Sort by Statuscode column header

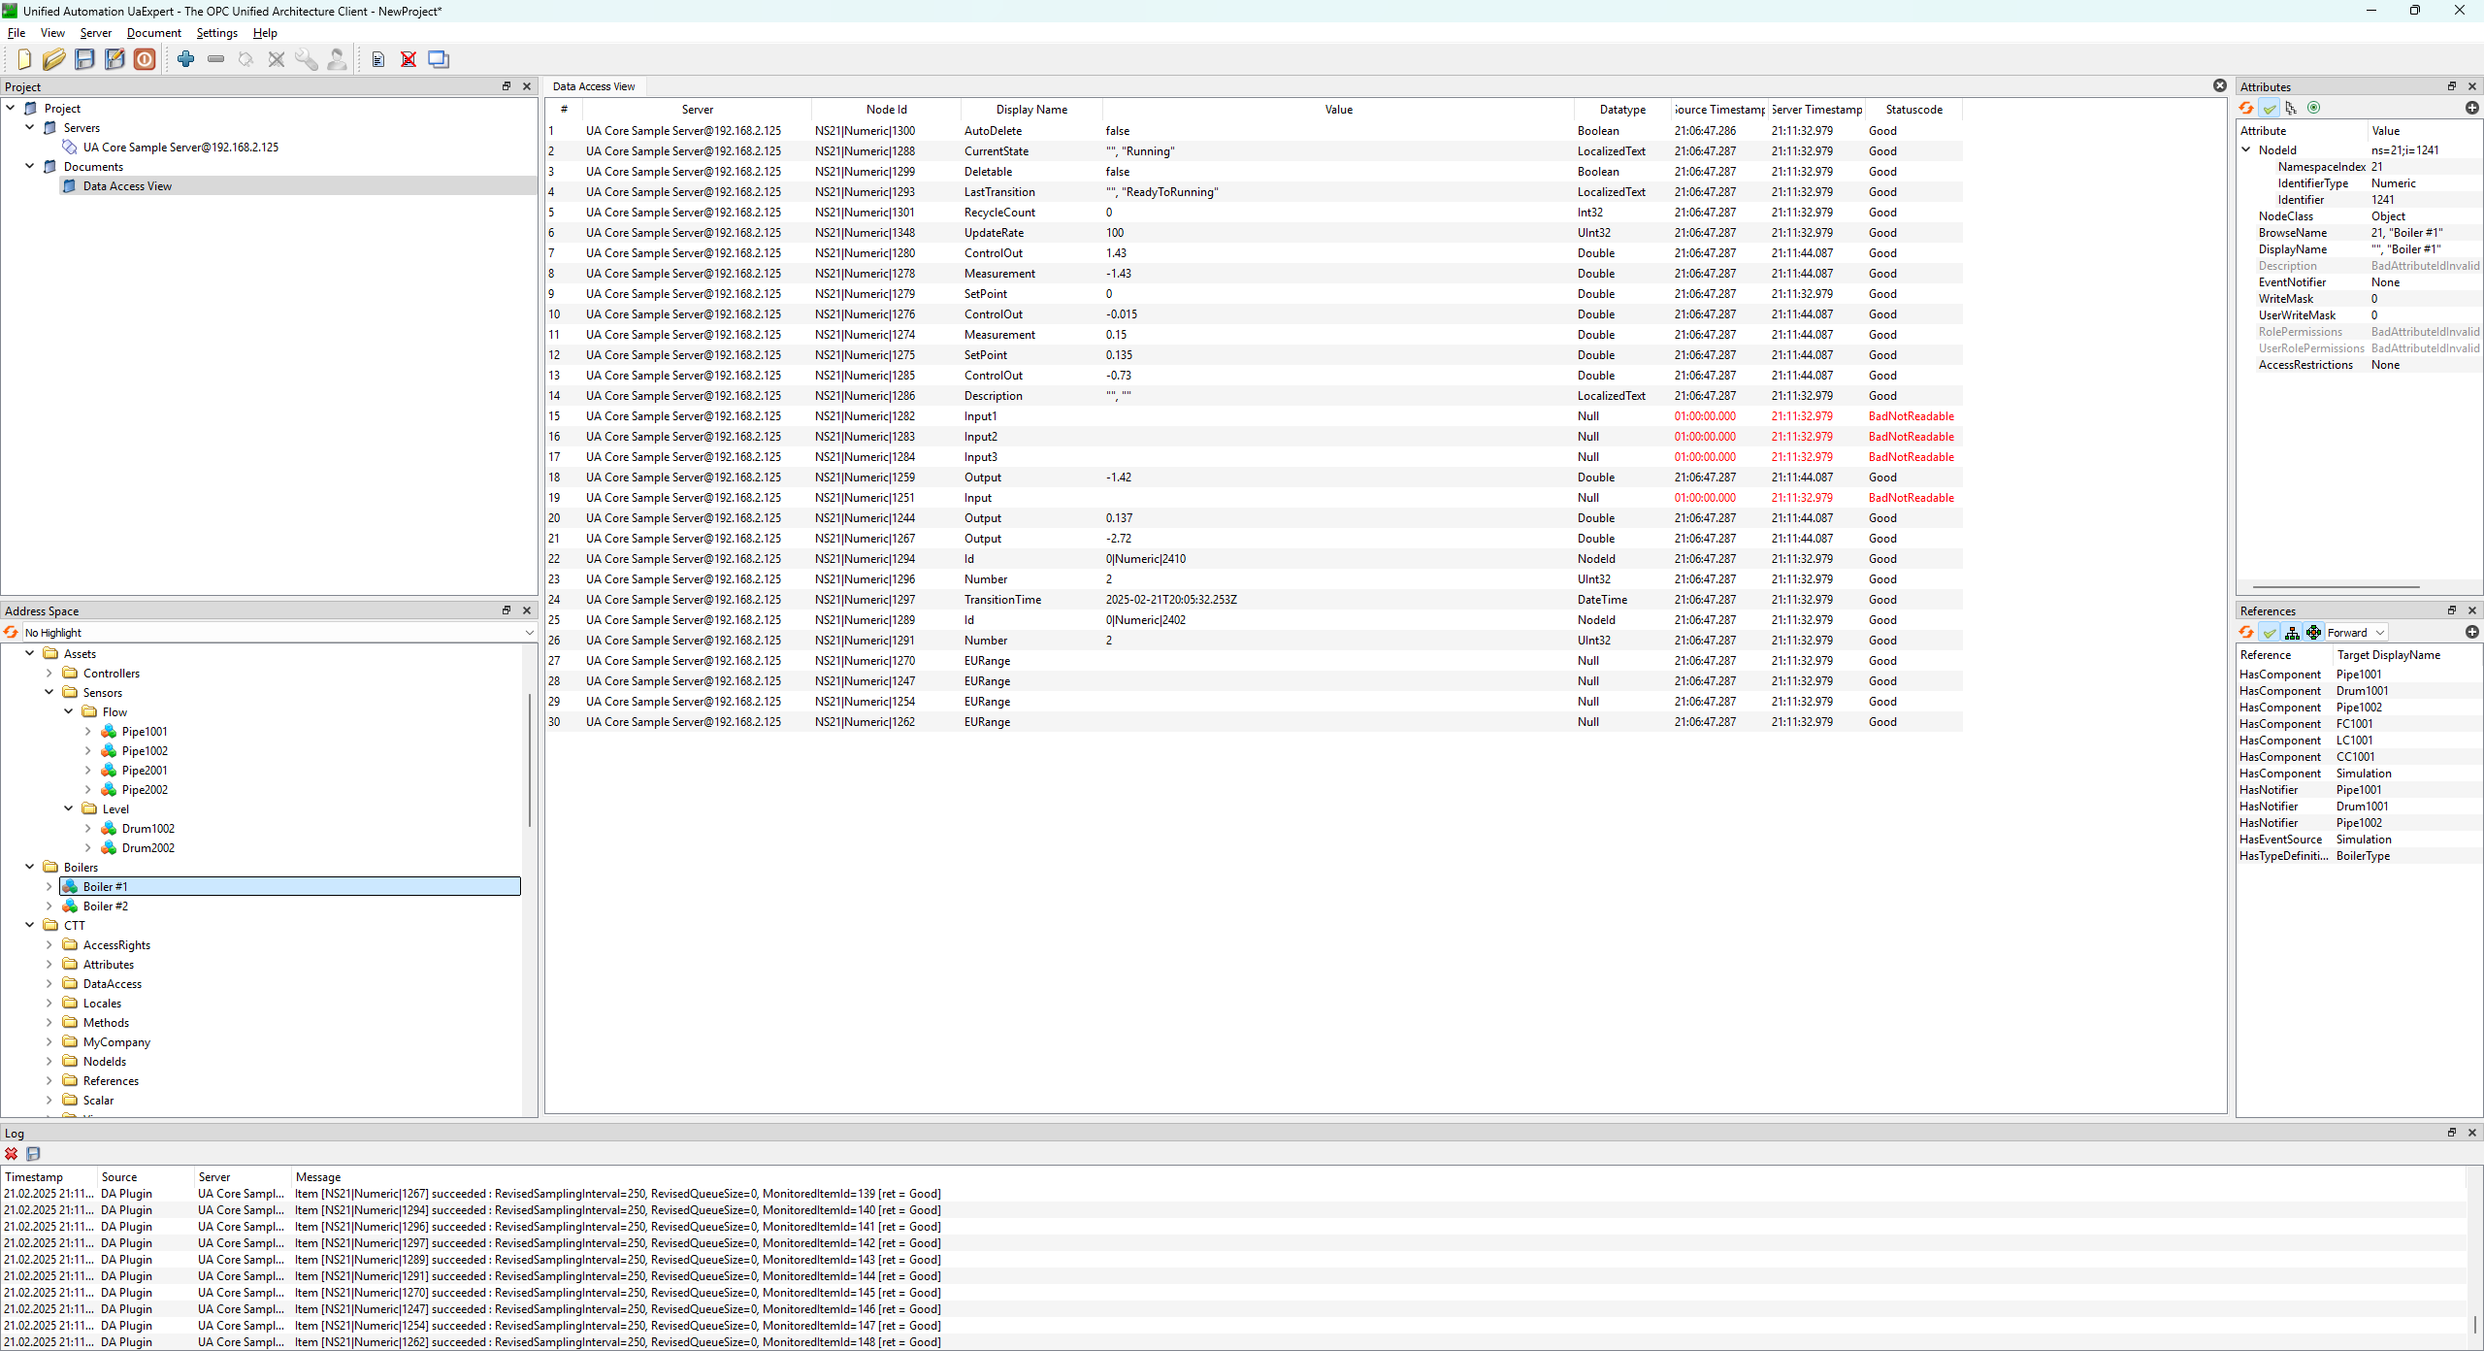coord(1913,109)
